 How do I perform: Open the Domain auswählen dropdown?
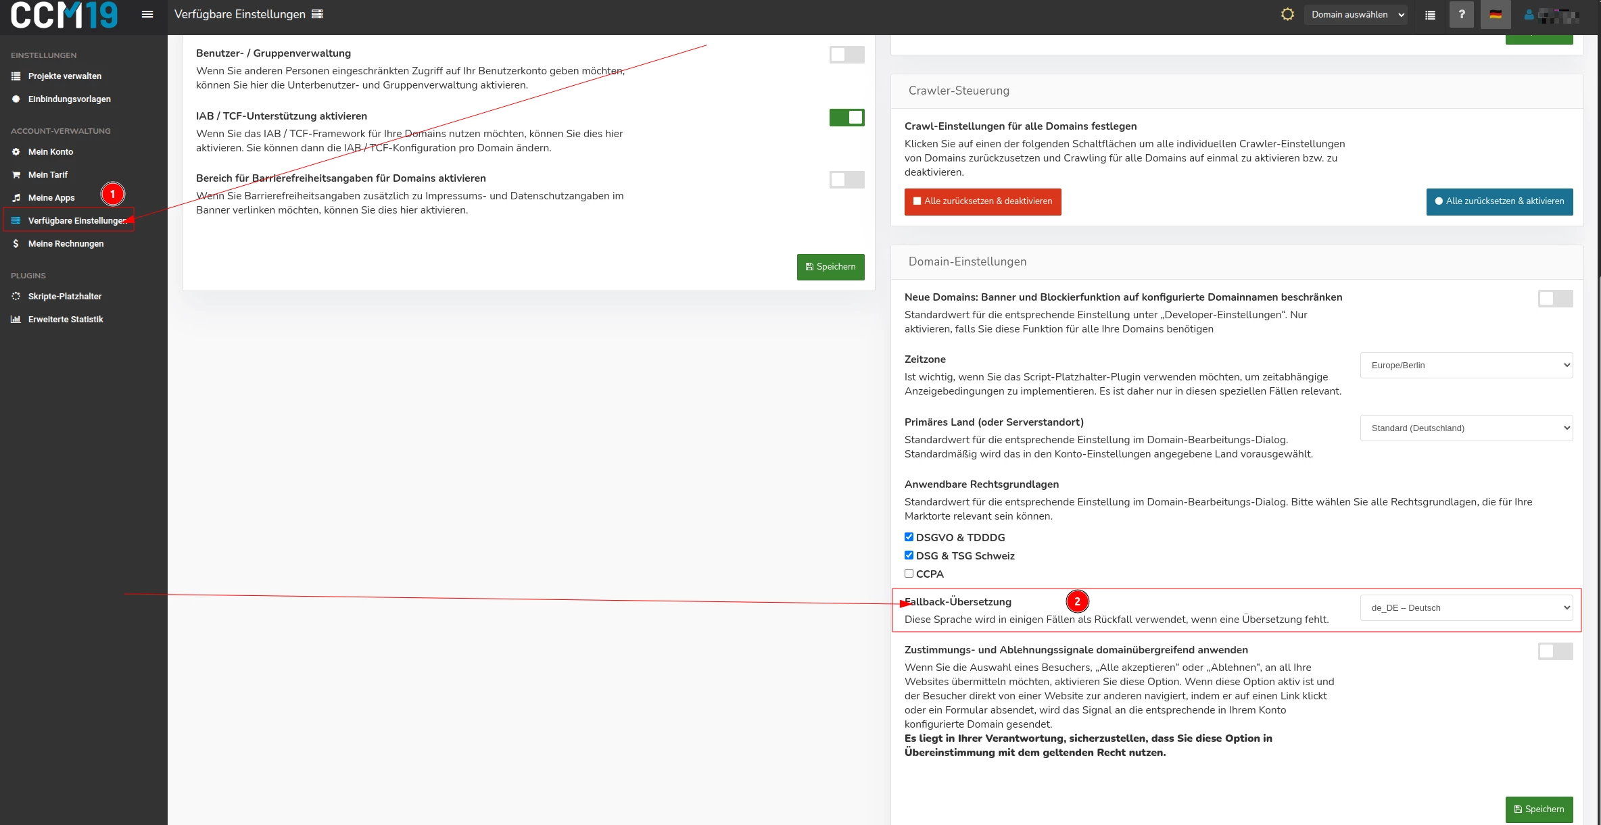[1355, 15]
